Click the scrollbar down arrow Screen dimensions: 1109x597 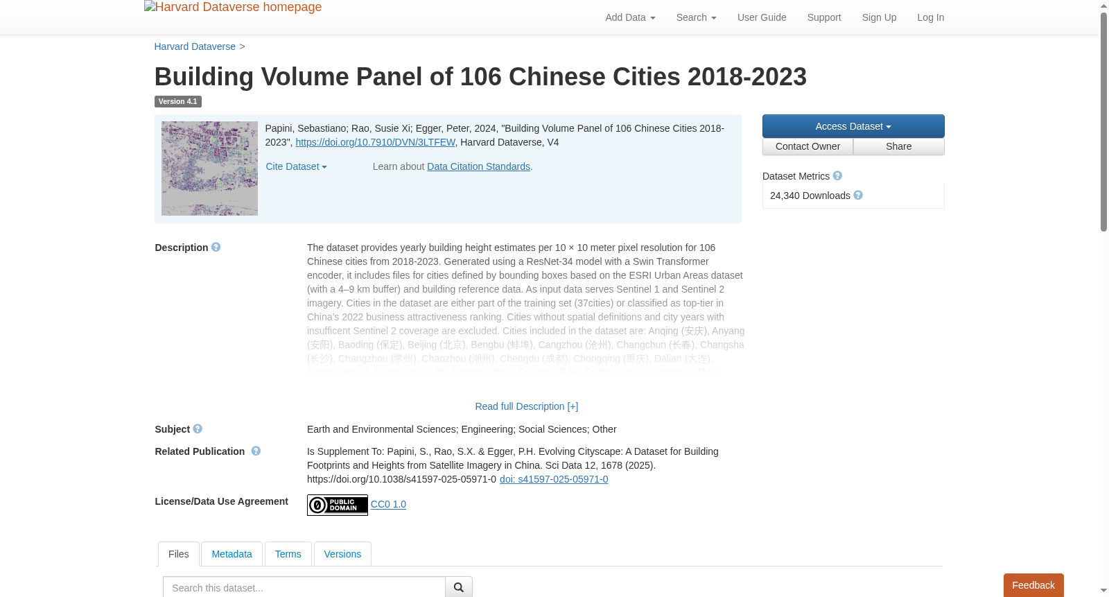point(1104,591)
